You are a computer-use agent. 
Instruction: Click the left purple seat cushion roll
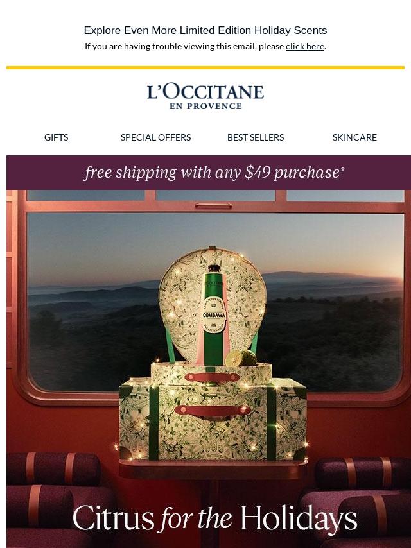53,468
